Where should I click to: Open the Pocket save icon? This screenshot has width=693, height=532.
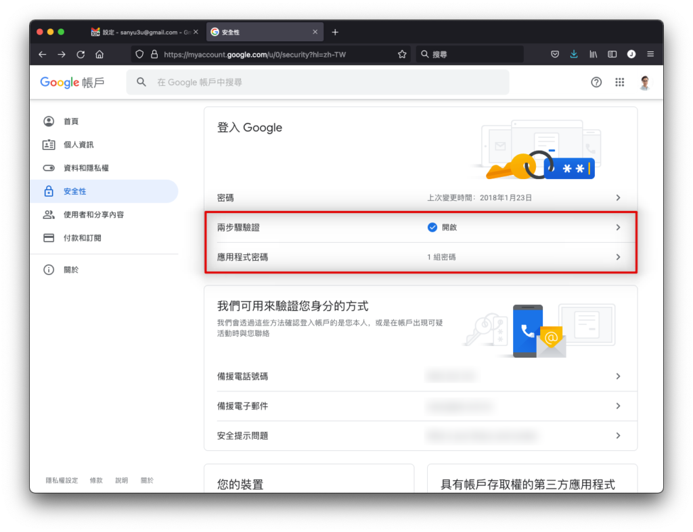point(555,54)
